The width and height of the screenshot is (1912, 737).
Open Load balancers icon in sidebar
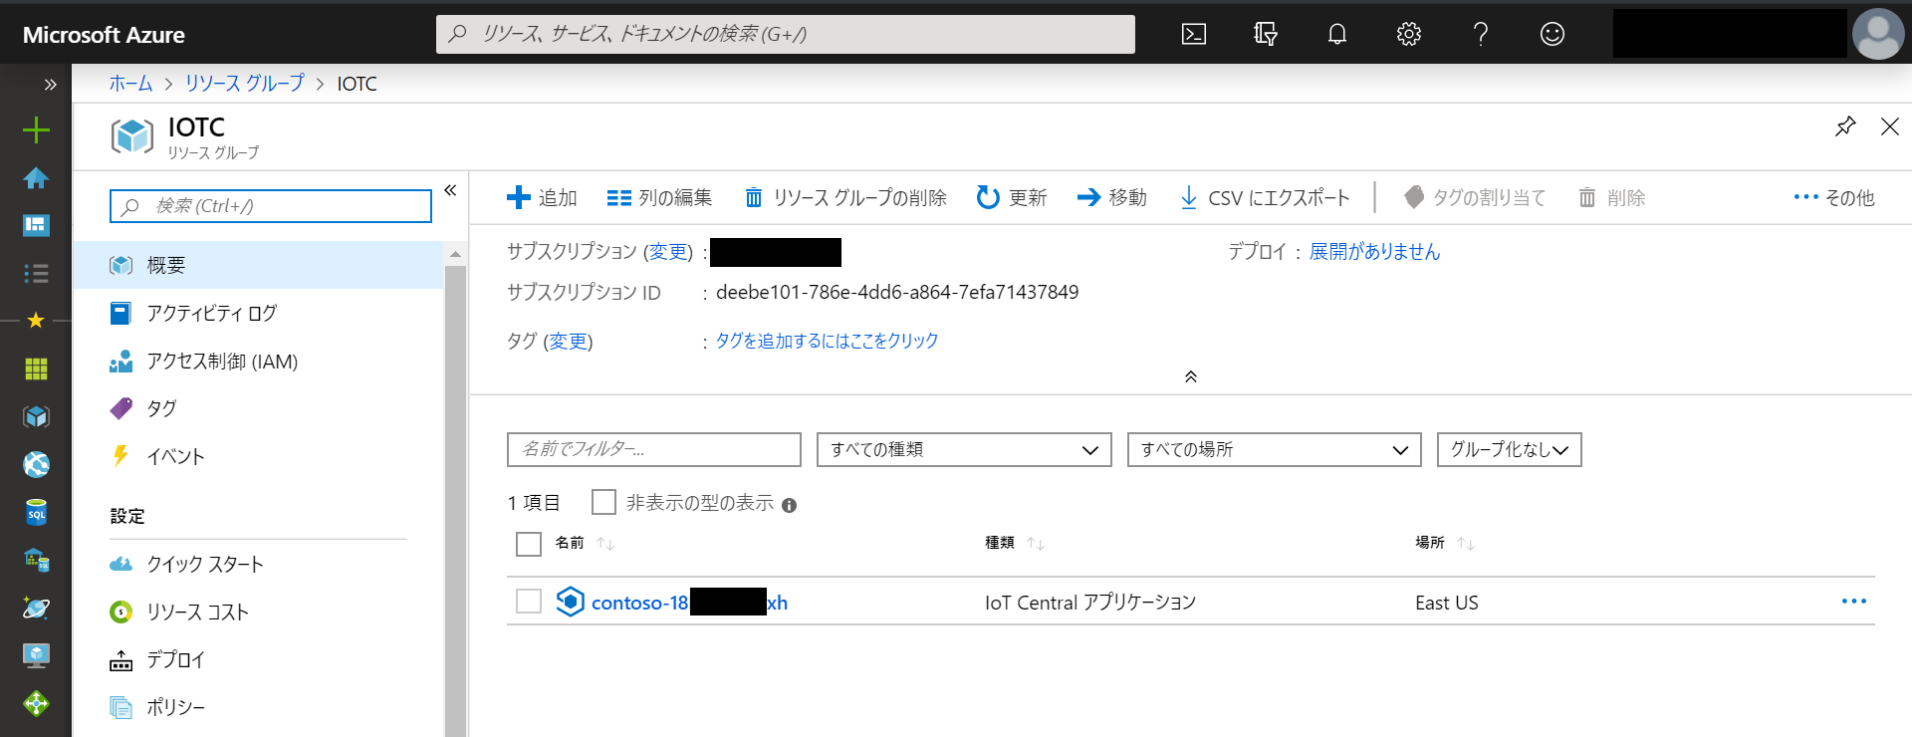point(36,703)
